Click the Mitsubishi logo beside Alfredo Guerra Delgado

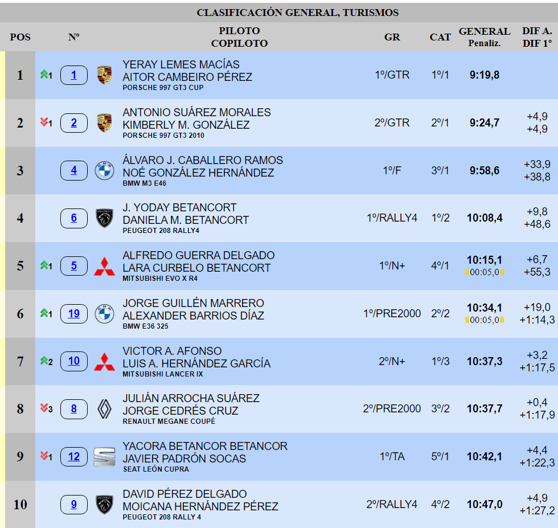104,266
